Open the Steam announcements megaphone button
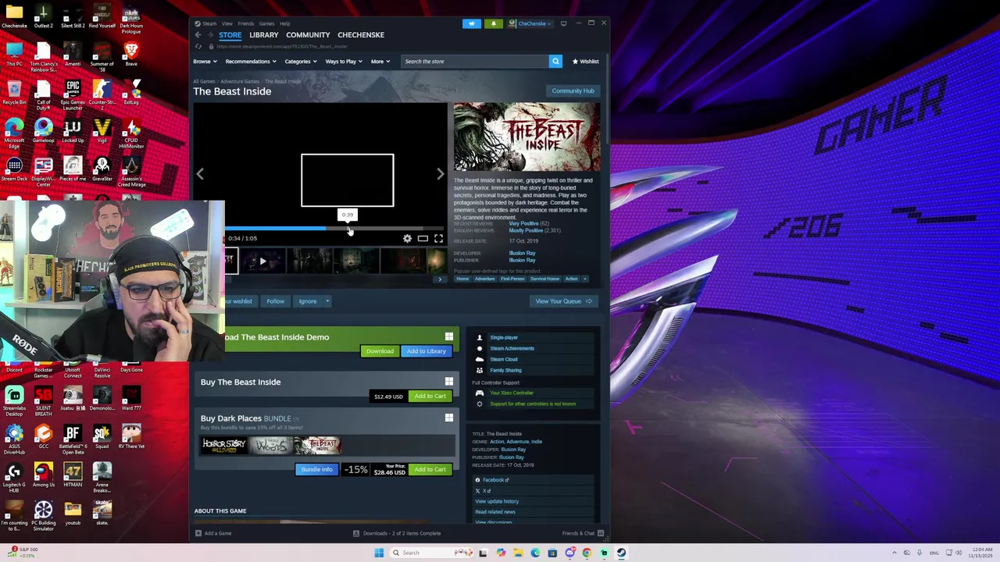The image size is (1000, 562). tap(471, 23)
